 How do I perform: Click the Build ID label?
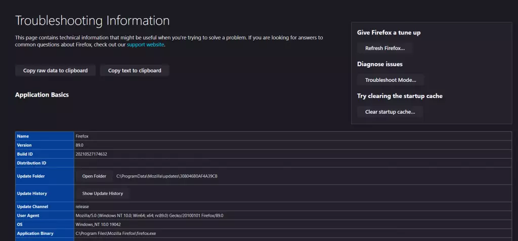[25, 154]
